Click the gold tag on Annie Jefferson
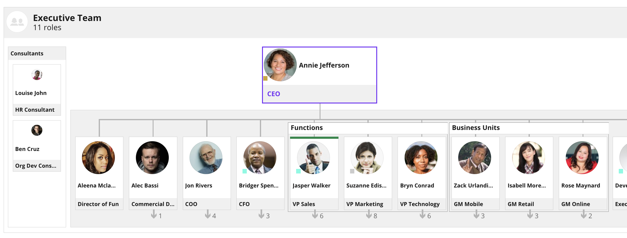The width and height of the screenshot is (627, 238). pos(265,78)
